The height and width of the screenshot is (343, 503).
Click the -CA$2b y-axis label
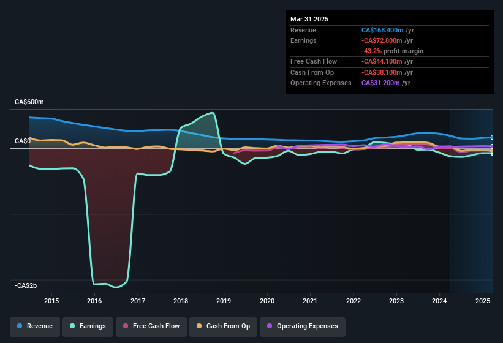pos(26,285)
